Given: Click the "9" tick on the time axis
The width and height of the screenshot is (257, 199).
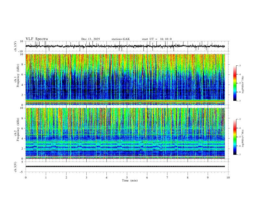Looking at the screenshot, I should click(x=208, y=178).
